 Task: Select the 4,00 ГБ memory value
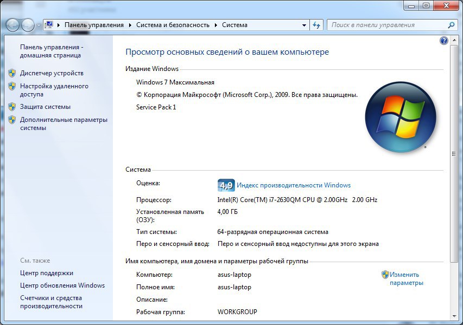click(x=227, y=212)
